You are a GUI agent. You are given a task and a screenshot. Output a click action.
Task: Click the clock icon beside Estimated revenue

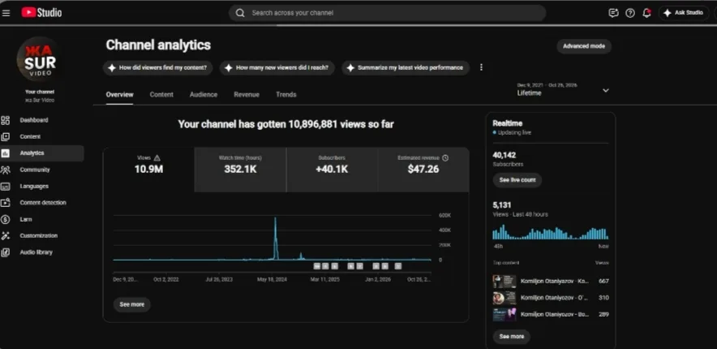445,157
